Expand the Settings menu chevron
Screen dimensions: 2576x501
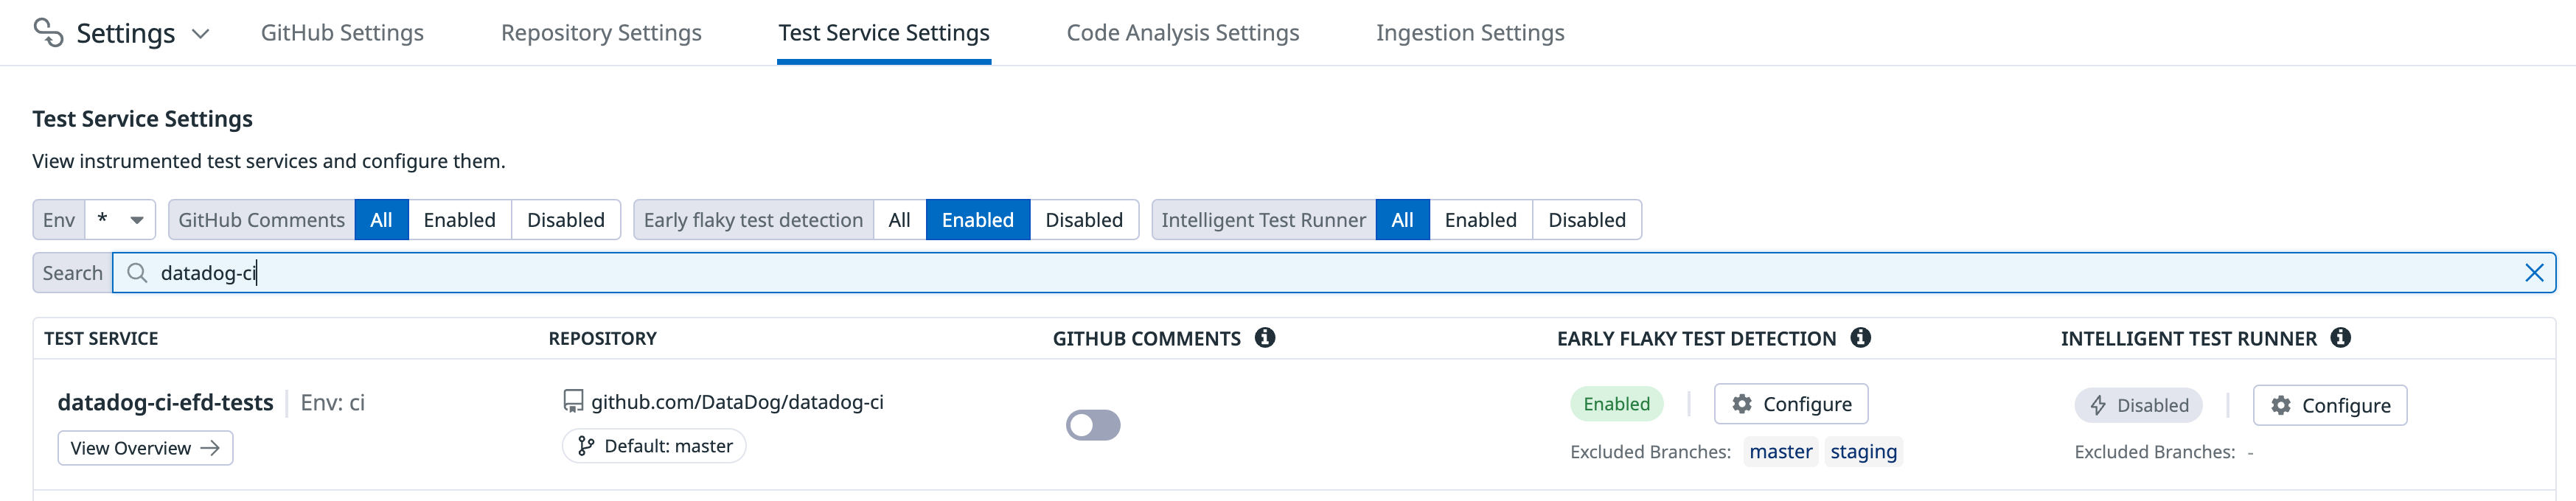point(200,34)
